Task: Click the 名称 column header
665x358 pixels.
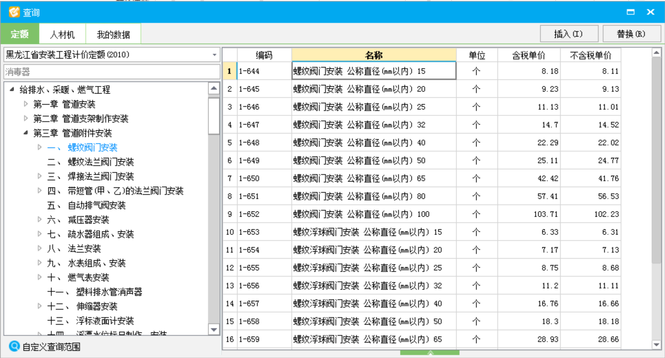Action: (x=374, y=55)
